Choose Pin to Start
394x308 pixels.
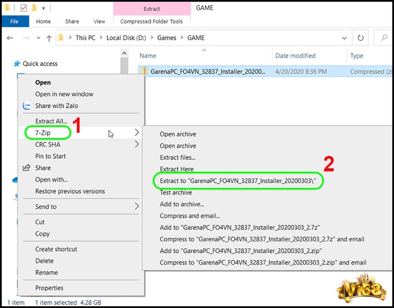[x=50, y=156]
